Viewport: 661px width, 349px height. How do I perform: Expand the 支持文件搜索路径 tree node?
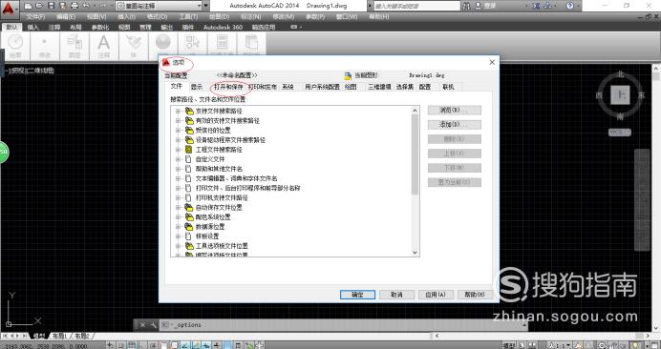pyautogui.click(x=178, y=112)
